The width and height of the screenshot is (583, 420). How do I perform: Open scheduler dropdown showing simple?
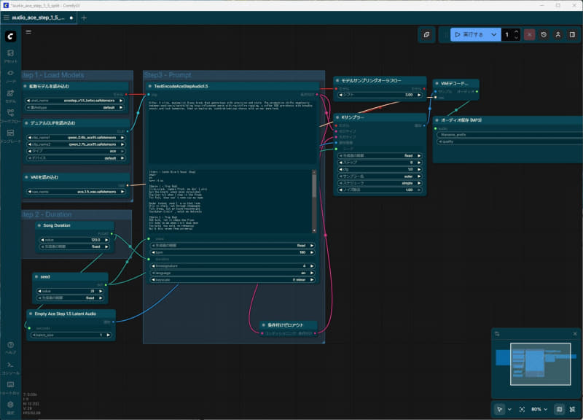(x=380, y=183)
